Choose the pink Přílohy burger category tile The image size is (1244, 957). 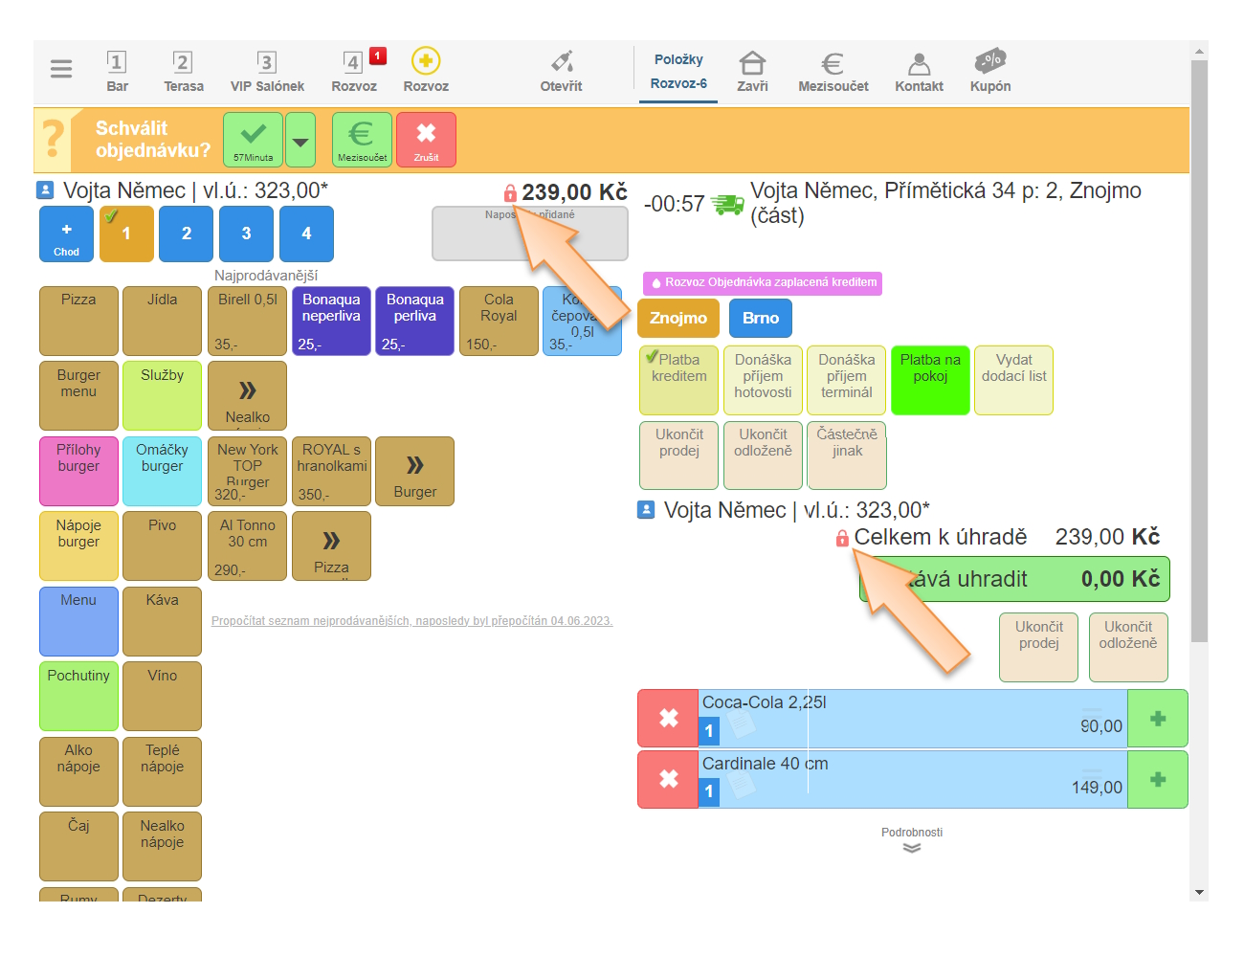78,470
